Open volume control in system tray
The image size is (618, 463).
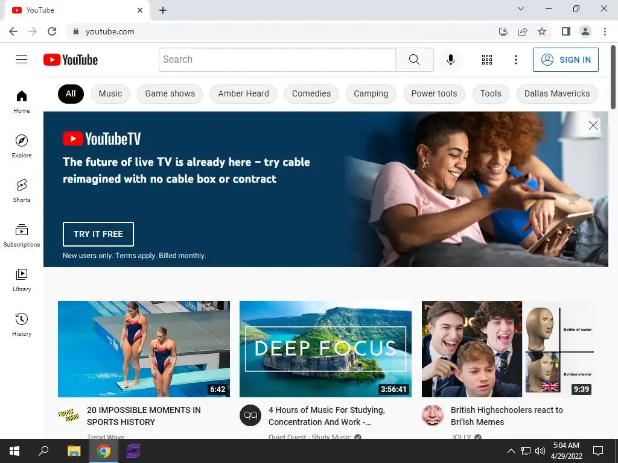(540, 451)
